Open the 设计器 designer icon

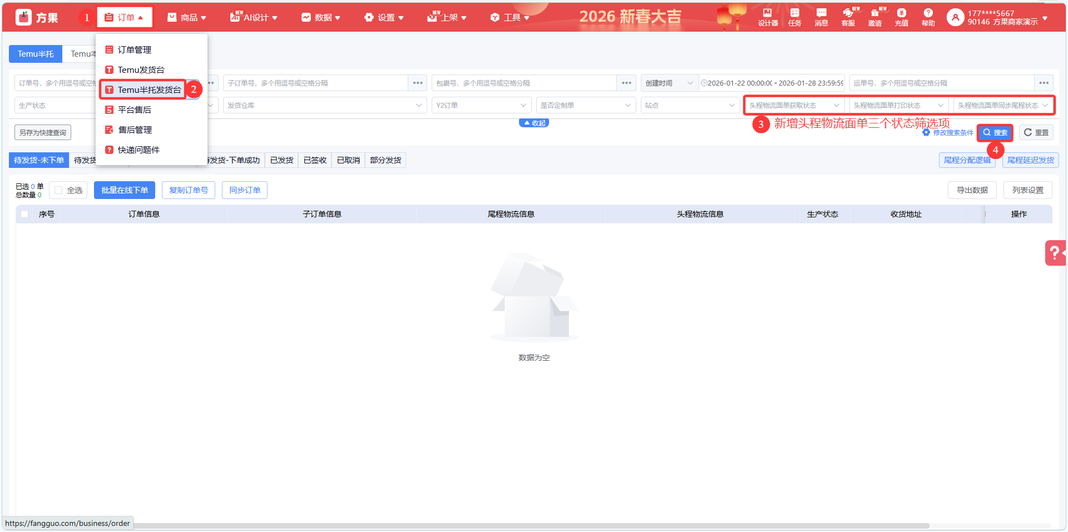point(768,17)
